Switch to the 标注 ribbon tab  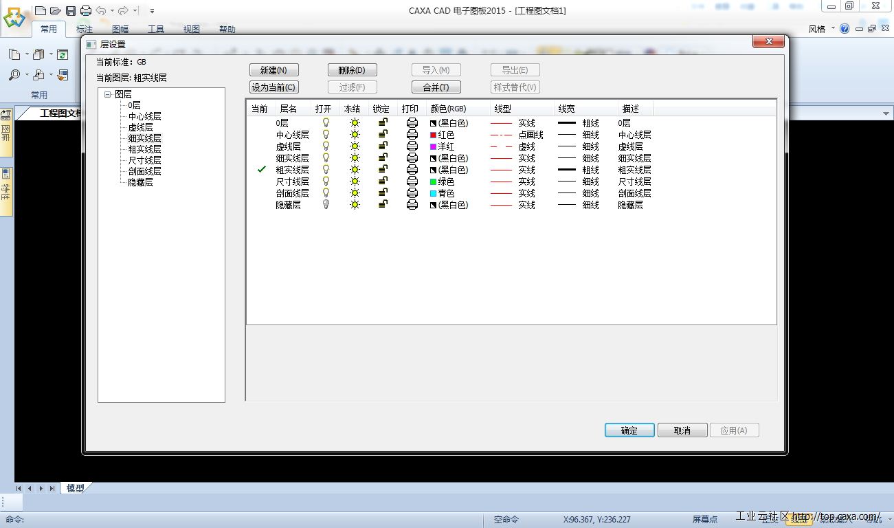point(85,30)
